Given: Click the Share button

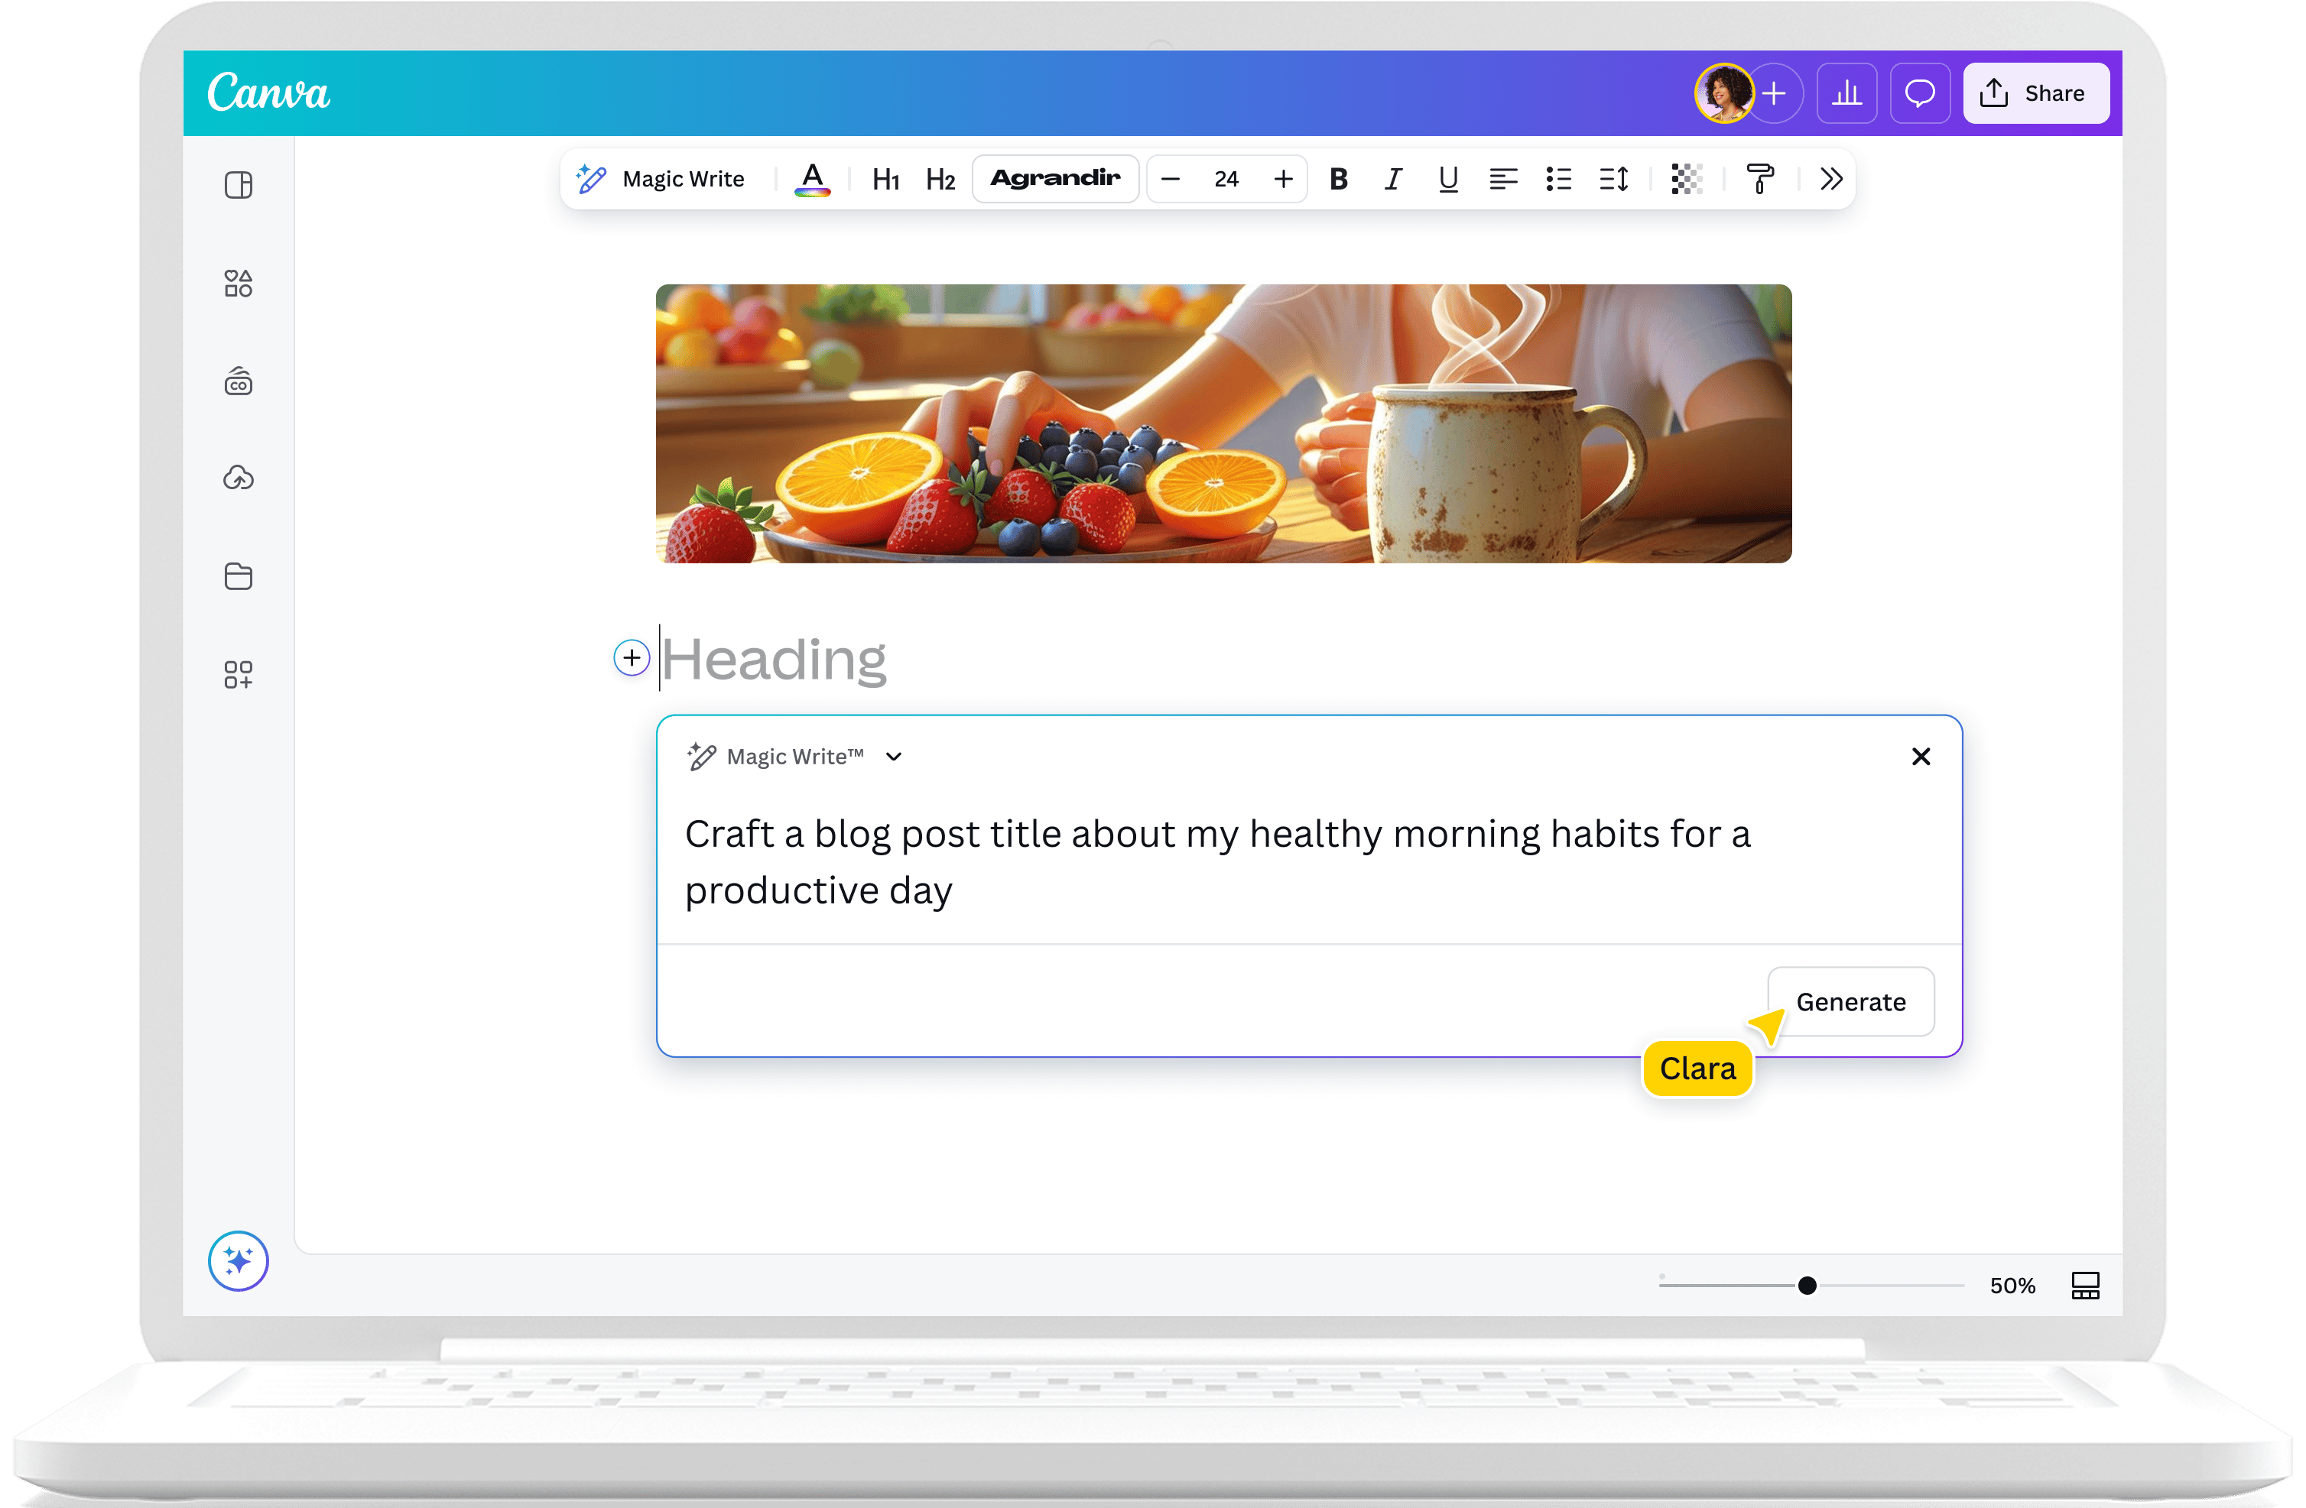Looking at the screenshot, I should coord(2035,93).
